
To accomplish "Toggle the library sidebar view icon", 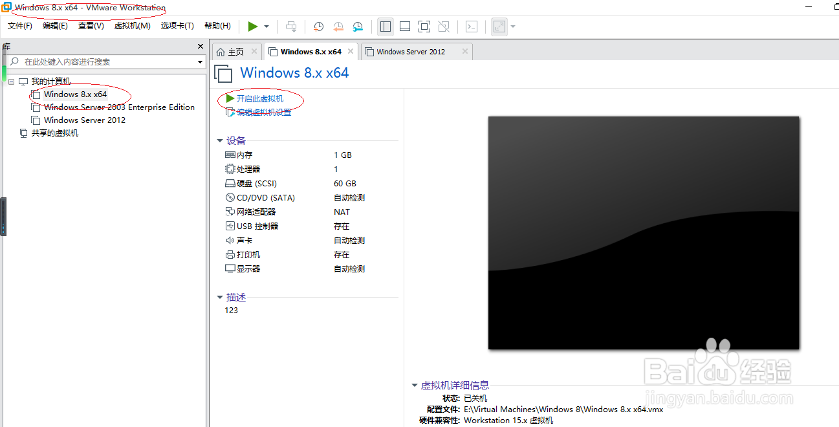I will [x=386, y=27].
